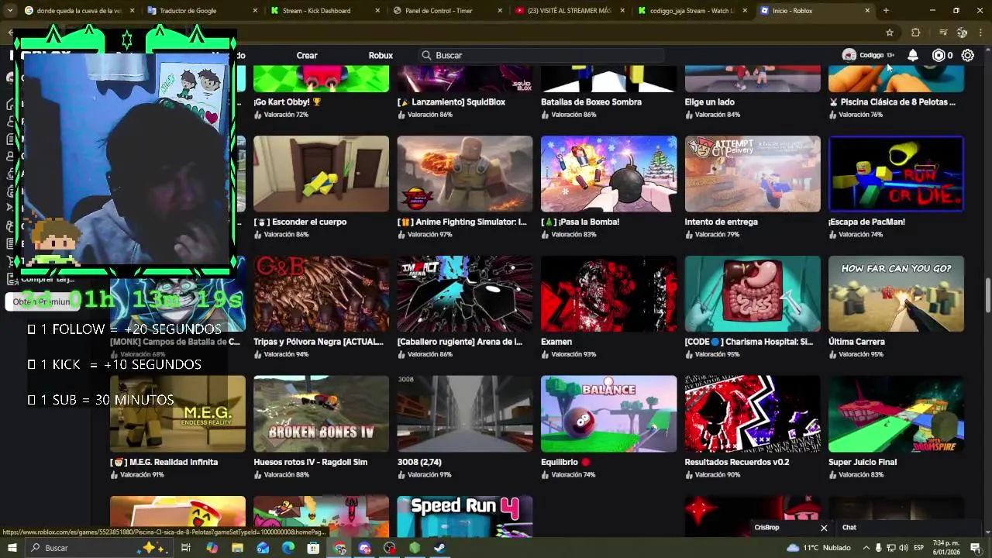This screenshot has height=558, width=992.
Task: Click the Lanzamiento SquidBlox title link
Action: coord(451,102)
